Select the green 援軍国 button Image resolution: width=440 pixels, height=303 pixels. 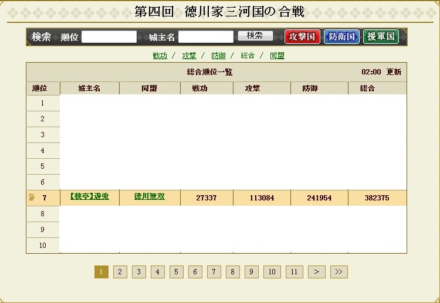pos(381,37)
